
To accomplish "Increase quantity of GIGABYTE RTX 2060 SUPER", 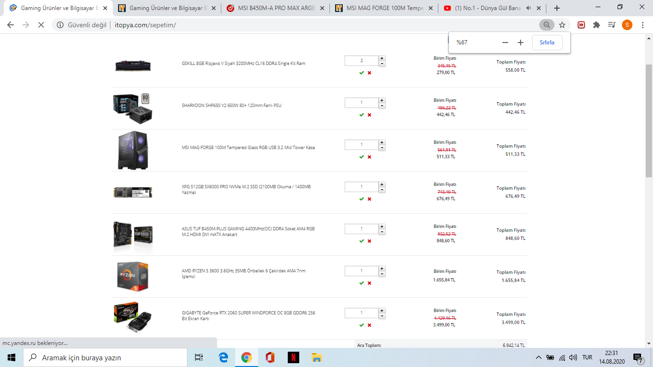I will pyautogui.click(x=382, y=311).
